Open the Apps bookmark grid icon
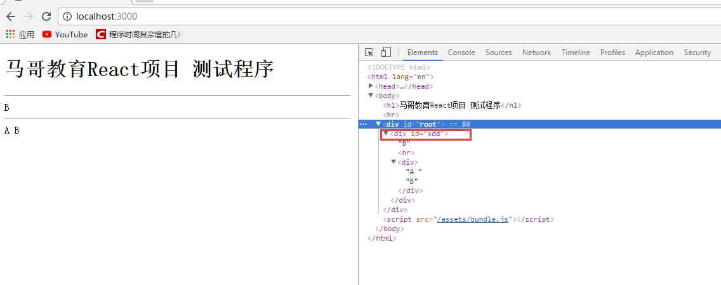 [x=11, y=34]
